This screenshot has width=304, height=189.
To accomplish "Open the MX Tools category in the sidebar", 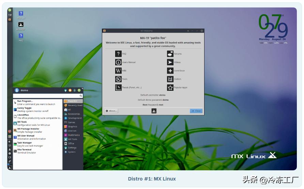I will 73,139.
